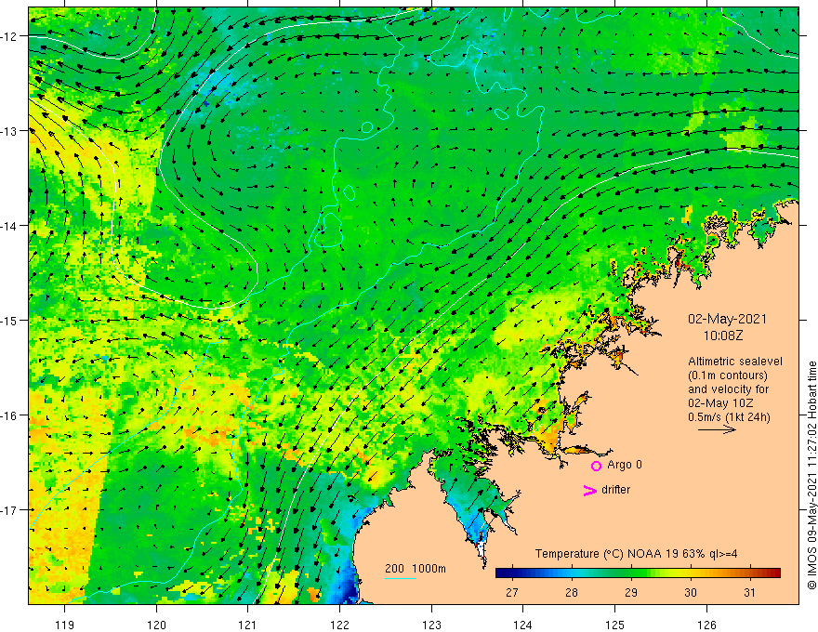Click the 0.5m/s velocity scale arrow
This screenshot has width=818, height=632.
point(718,429)
